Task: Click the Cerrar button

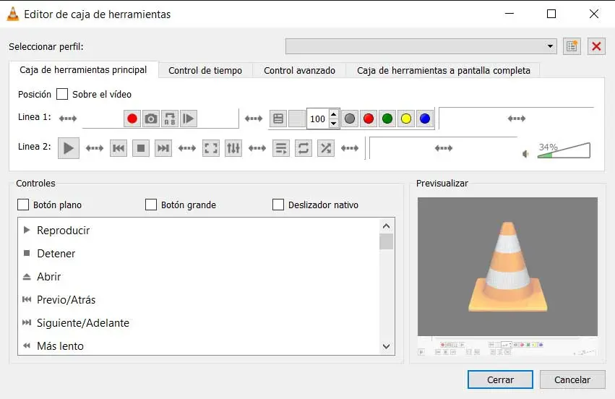Action: (500, 379)
